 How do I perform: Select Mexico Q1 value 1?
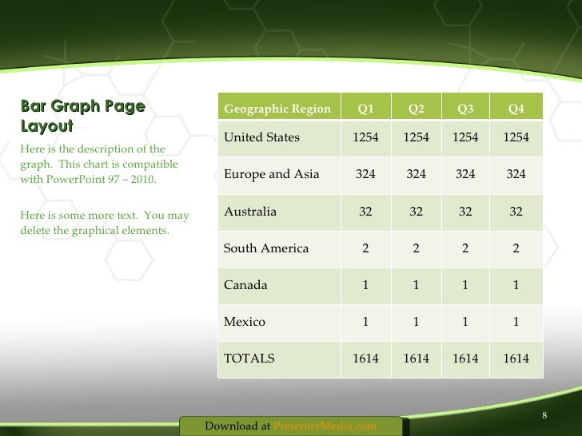(x=366, y=323)
